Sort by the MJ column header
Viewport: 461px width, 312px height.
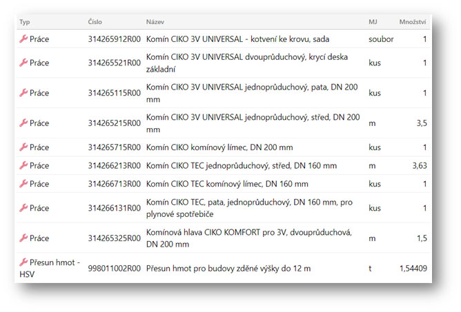[x=373, y=22]
